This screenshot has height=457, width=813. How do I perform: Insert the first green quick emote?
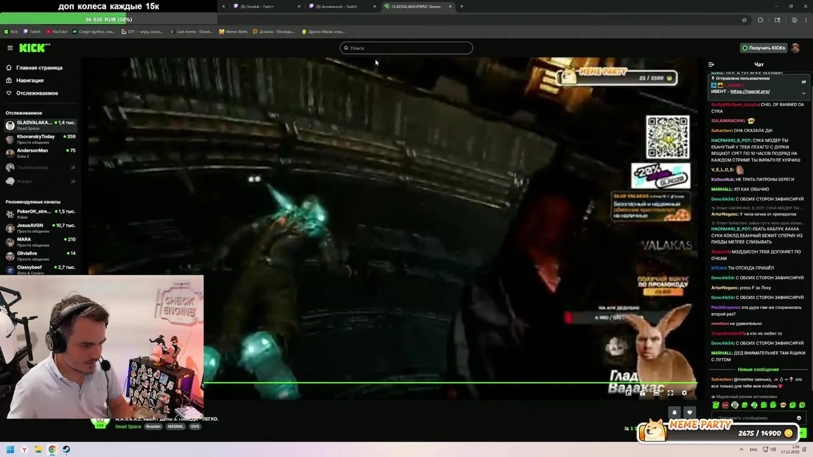[x=716, y=405]
